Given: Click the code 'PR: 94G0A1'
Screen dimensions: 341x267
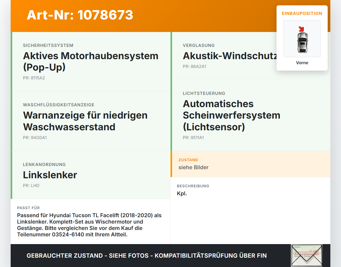Looking at the screenshot, I should tap(35, 137).
